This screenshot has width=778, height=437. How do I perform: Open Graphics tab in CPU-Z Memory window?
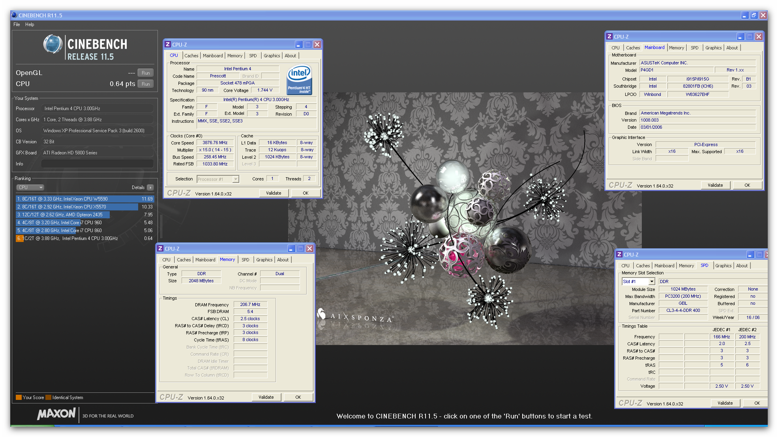(264, 260)
